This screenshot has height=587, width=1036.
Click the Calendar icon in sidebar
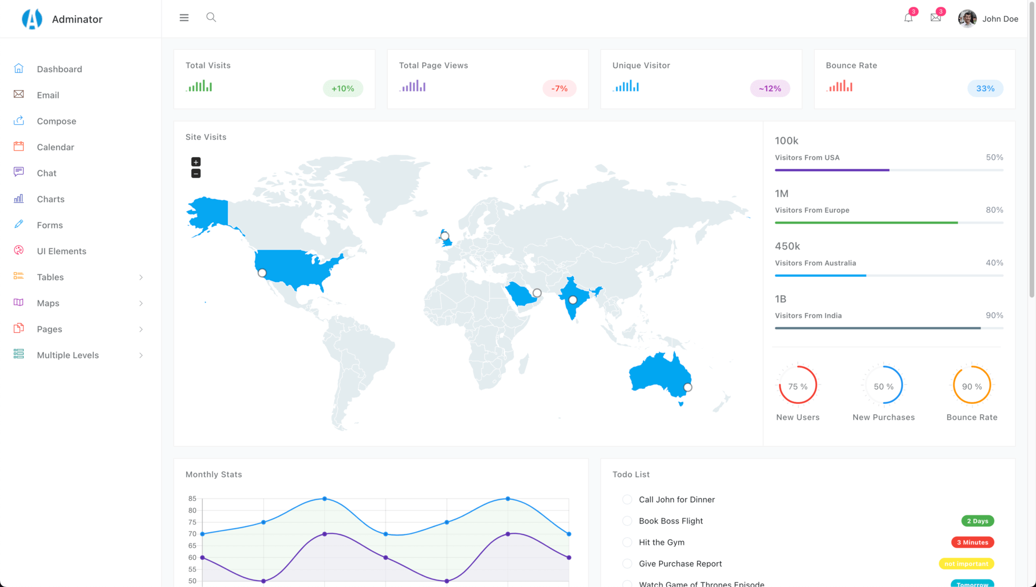pyautogui.click(x=19, y=147)
